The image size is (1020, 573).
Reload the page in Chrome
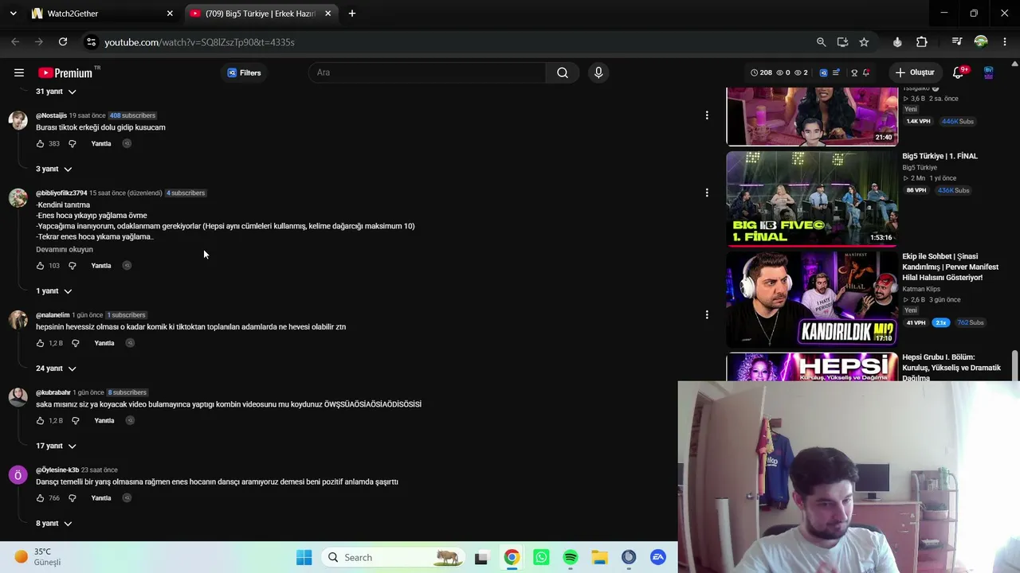coord(63,42)
